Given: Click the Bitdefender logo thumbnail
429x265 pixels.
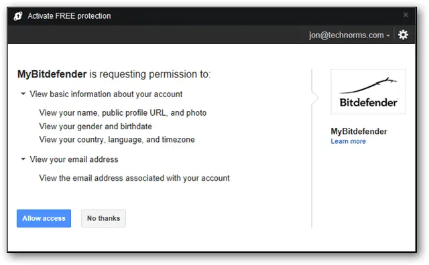Looking at the screenshot, I should click(x=368, y=92).
